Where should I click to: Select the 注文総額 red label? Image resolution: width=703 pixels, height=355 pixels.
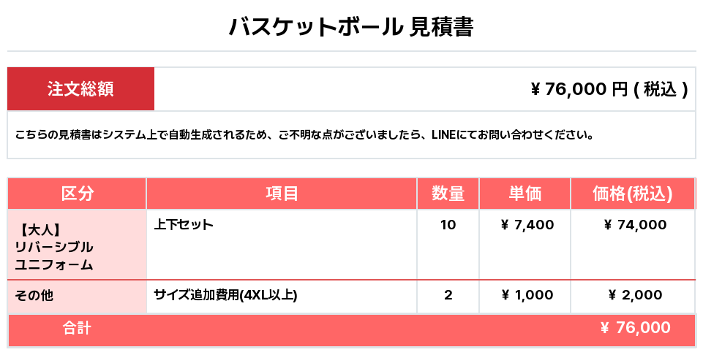click(80, 88)
